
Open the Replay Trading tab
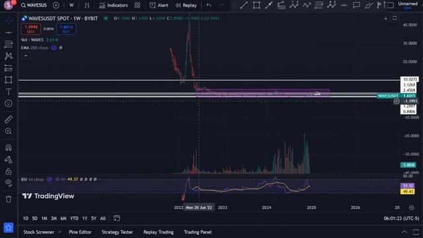pos(159,232)
